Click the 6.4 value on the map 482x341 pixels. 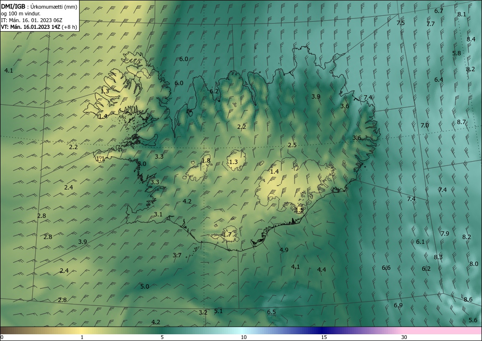click(x=439, y=79)
